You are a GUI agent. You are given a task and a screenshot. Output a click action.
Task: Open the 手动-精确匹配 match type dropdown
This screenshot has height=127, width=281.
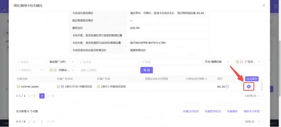[x=217, y=62]
